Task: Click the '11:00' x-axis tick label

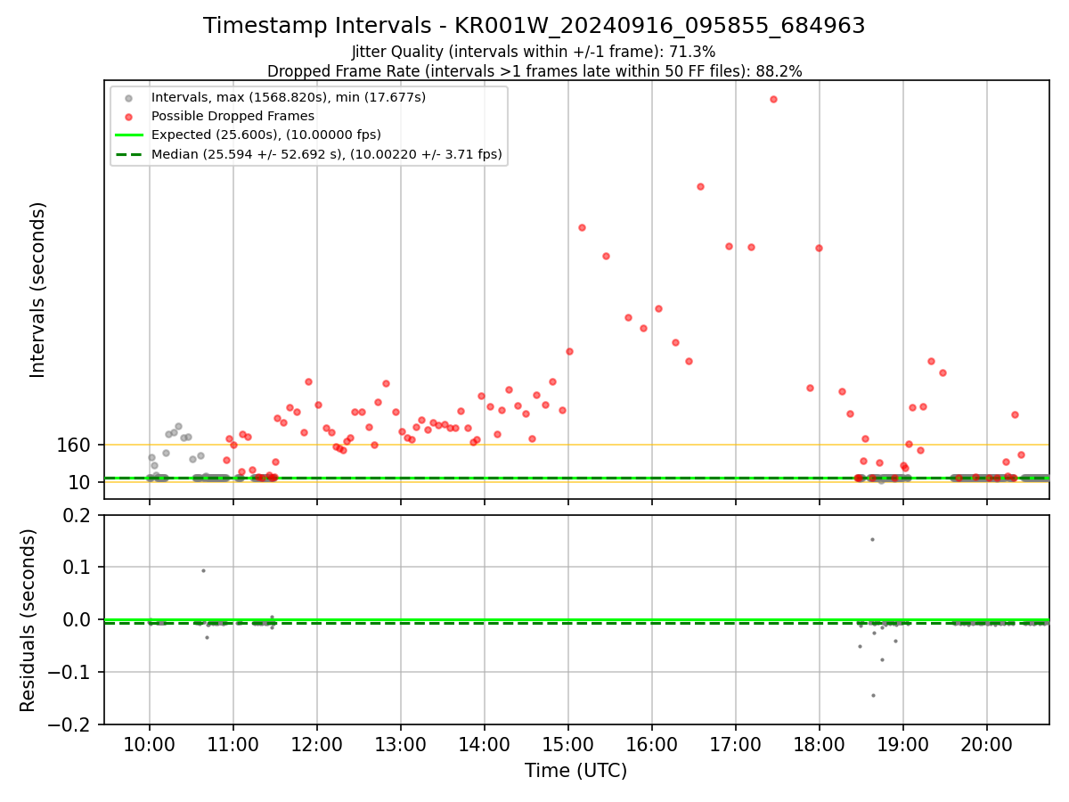Action: [x=233, y=745]
